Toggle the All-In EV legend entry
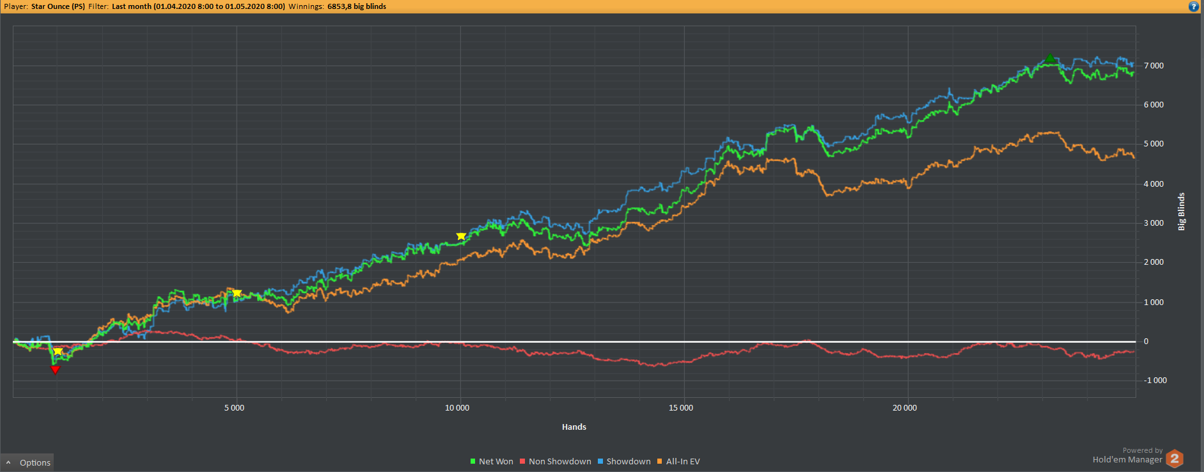The width and height of the screenshot is (1204, 472). click(678, 461)
